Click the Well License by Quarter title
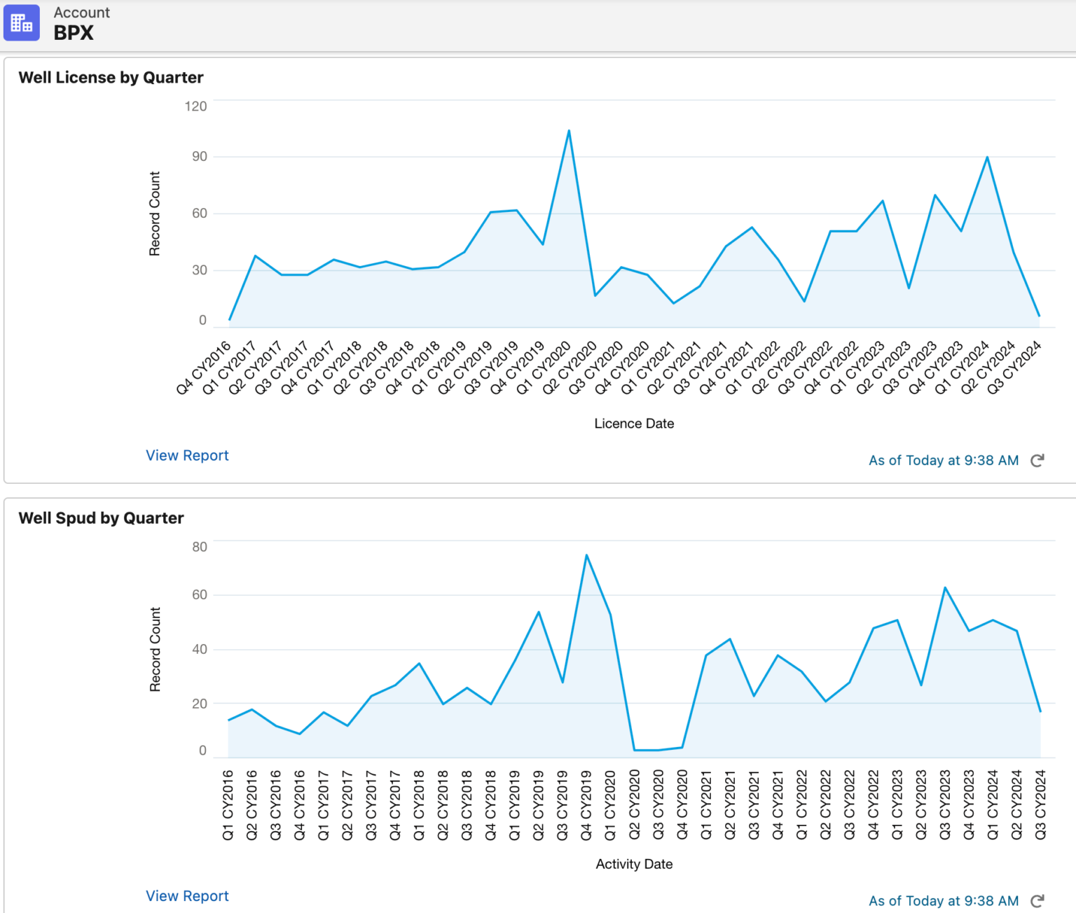Image resolution: width=1076 pixels, height=913 pixels. coord(111,78)
